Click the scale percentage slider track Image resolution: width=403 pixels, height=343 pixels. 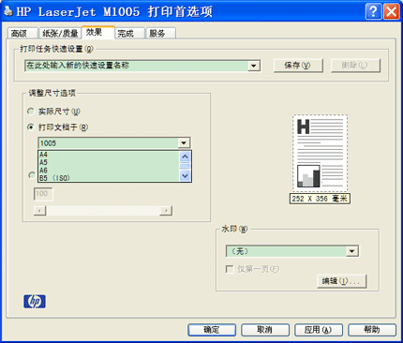tap(103, 211)
